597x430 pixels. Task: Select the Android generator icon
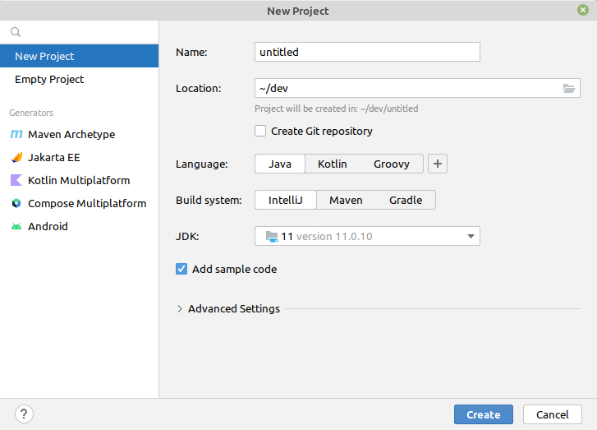pyautogui.click(x=16, y=226)
